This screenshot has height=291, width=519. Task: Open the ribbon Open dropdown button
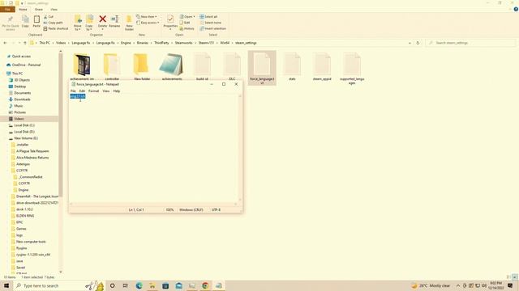point(187,16)
